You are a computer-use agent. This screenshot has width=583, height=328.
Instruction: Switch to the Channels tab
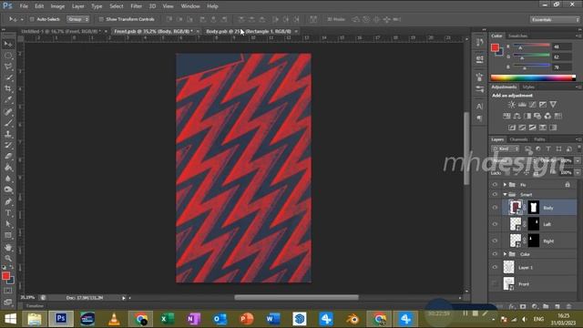[x=518, y=139]
